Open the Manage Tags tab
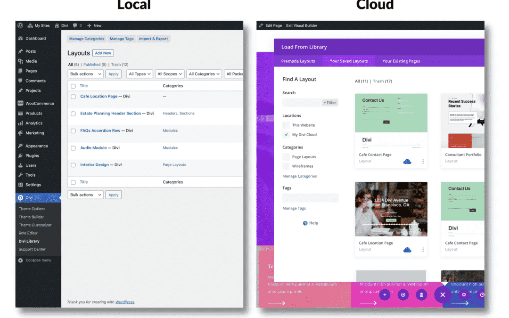 click(122, 39)
